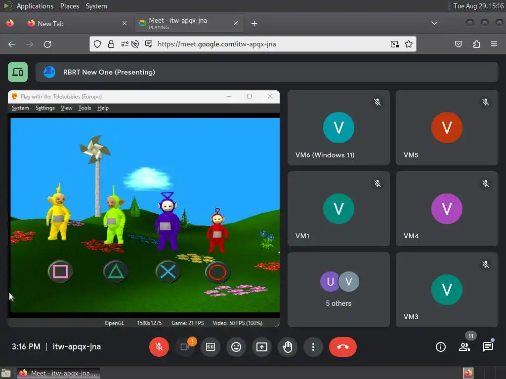Select the Meet - itw-apqx-jna tab
506x379 pixels.
189,24
